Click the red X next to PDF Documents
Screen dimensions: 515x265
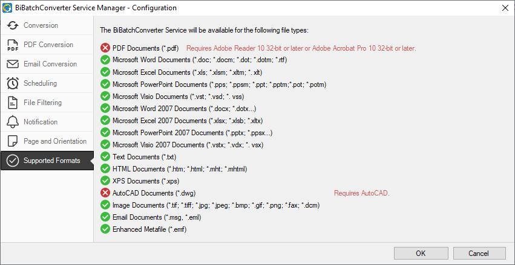click(x=105, y=48)
